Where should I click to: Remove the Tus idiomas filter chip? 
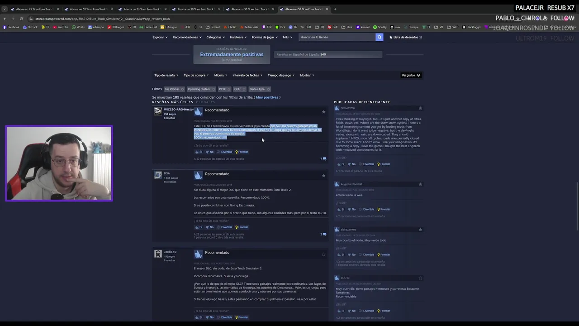pyautogui.click(x=182, y=89)
